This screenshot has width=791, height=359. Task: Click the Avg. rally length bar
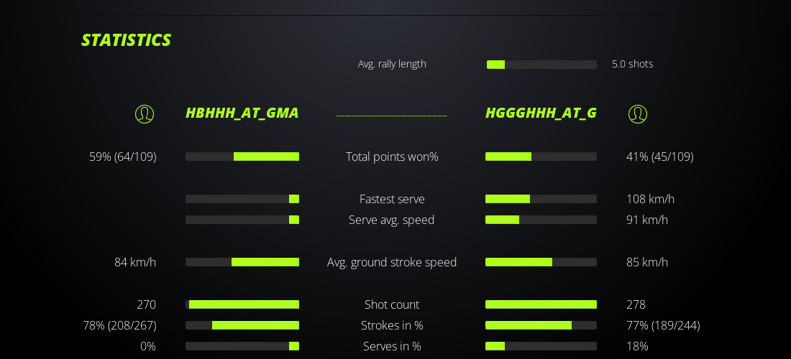(541, 65)
